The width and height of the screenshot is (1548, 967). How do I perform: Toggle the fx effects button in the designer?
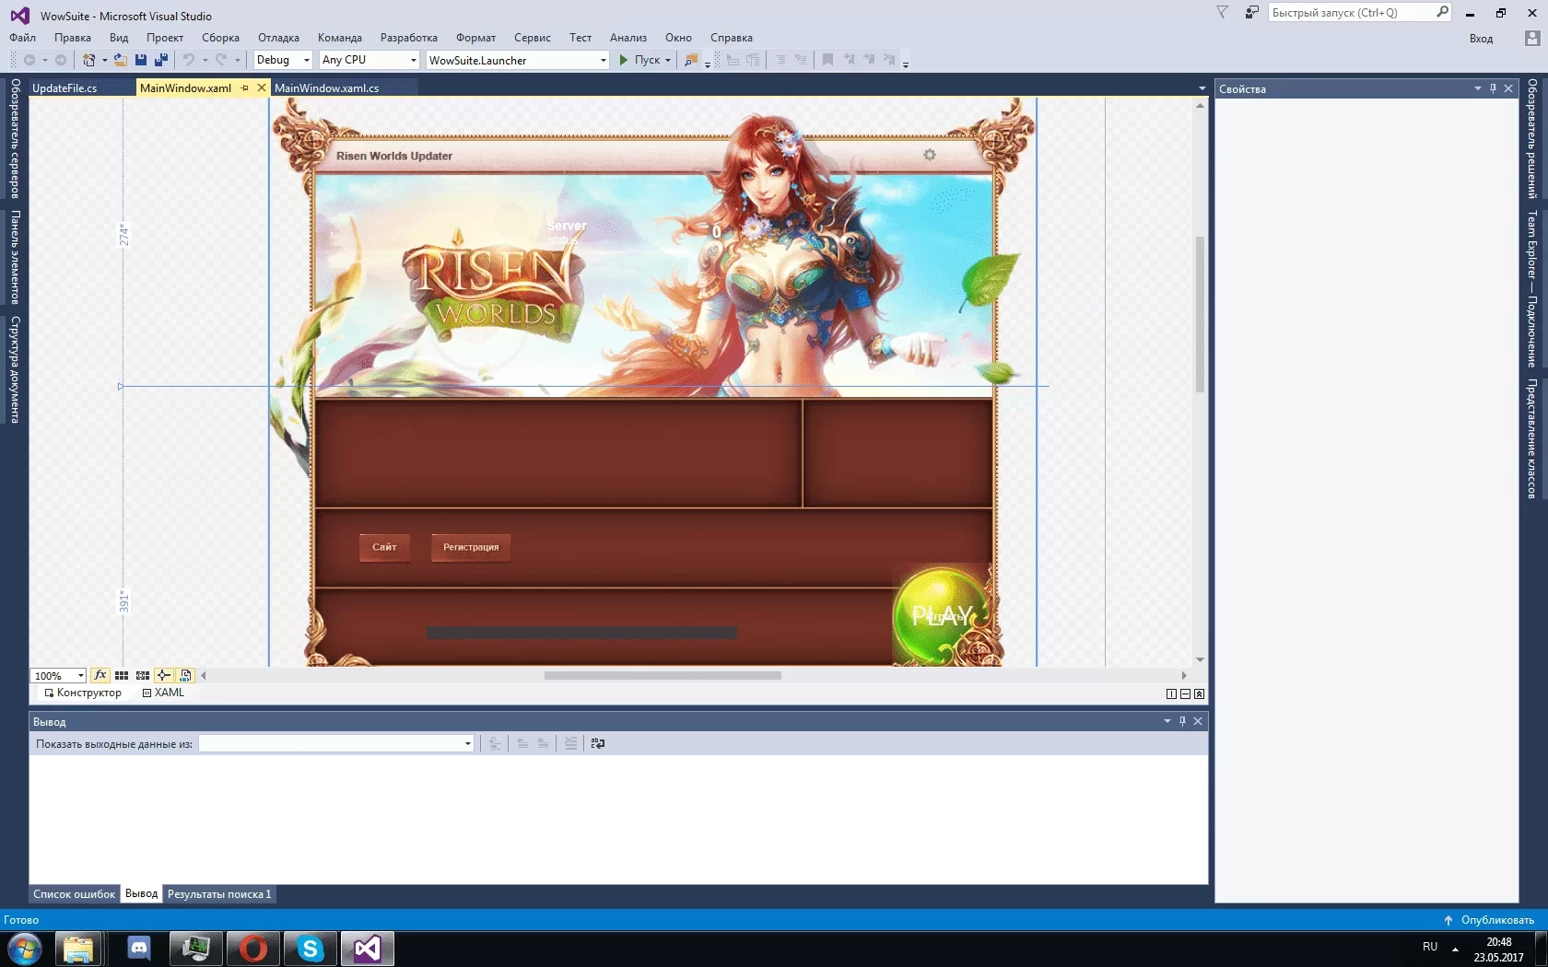[x=100, y=675]
